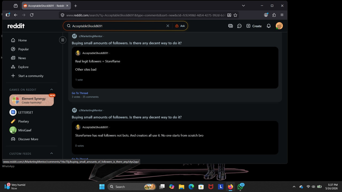Image resolution: width=342 pixels, height=192 pixels.
Task: Click the "3 votes · 35 comments" post stats
Action: [x=85, y=97]
